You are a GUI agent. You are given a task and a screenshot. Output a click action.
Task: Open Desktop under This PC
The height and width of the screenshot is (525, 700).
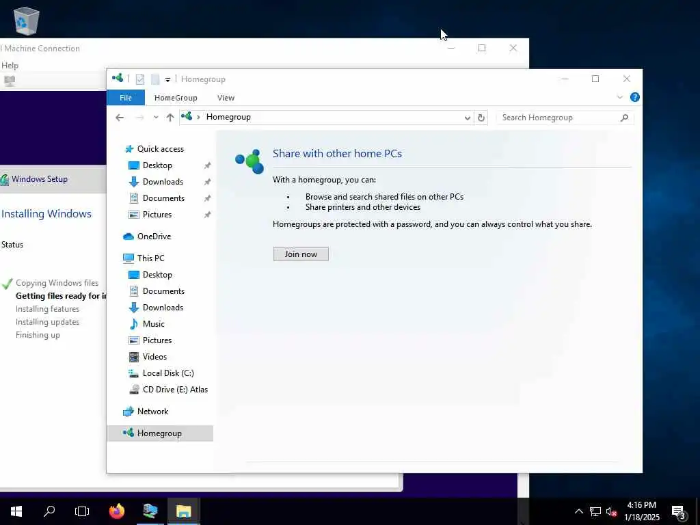[x=157, y=275]
